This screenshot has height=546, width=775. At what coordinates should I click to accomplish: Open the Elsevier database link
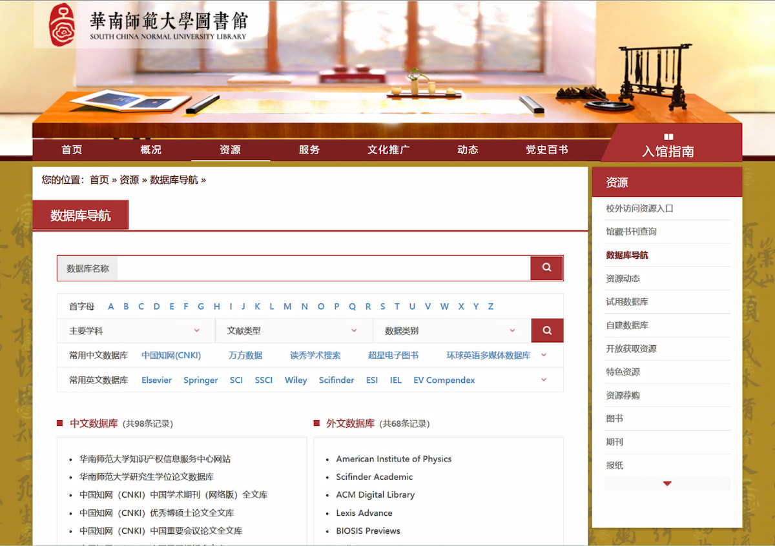(x=156, y=380)
